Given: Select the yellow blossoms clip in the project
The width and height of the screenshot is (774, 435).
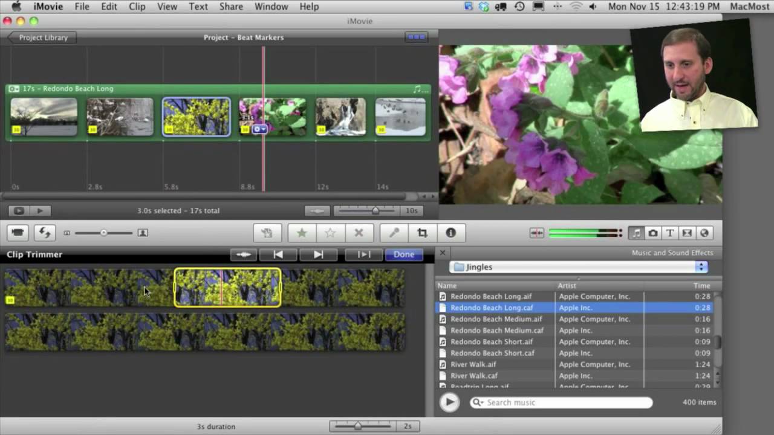Looking at the screenshot, I should click(x=196, y=117).
